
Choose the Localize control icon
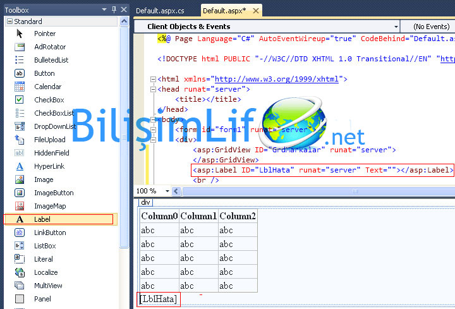20,272
